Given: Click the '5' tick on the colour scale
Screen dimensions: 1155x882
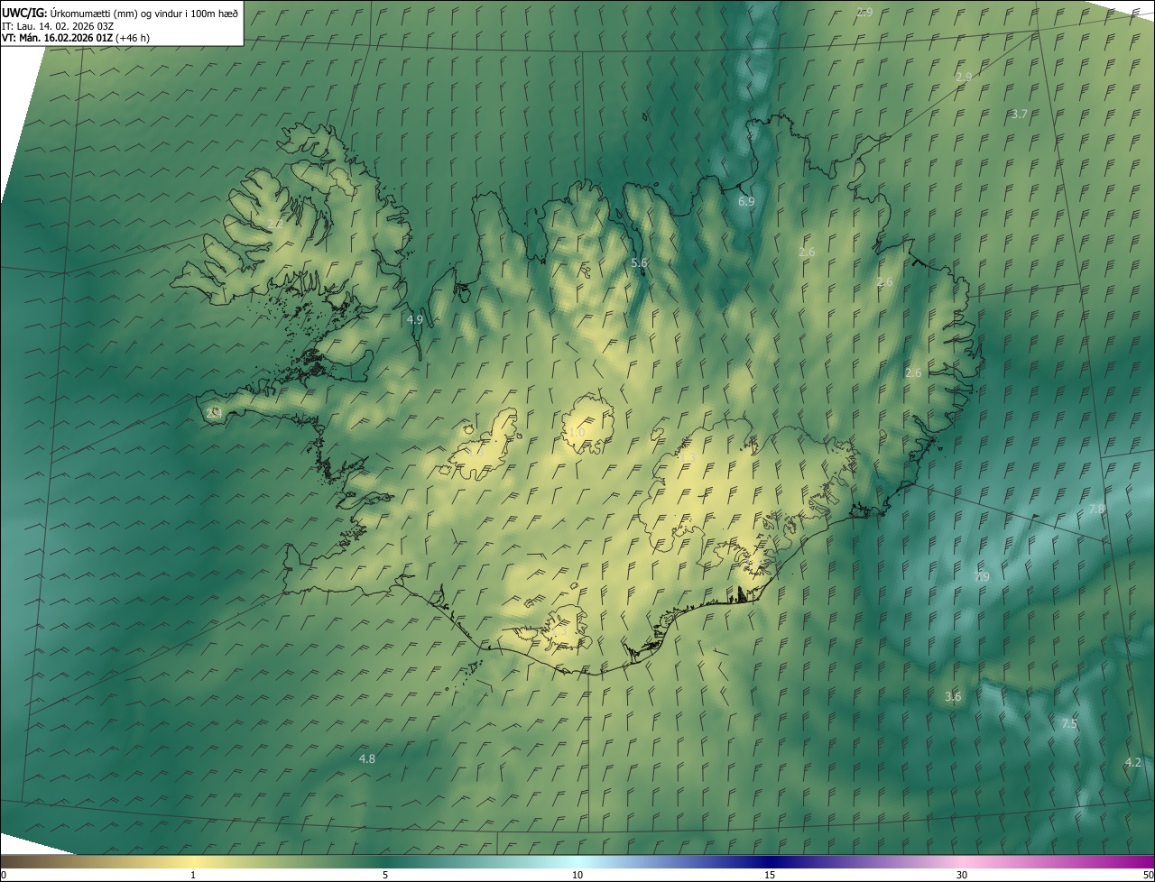Looking at the screenshot, I should (x=385, y=875).
